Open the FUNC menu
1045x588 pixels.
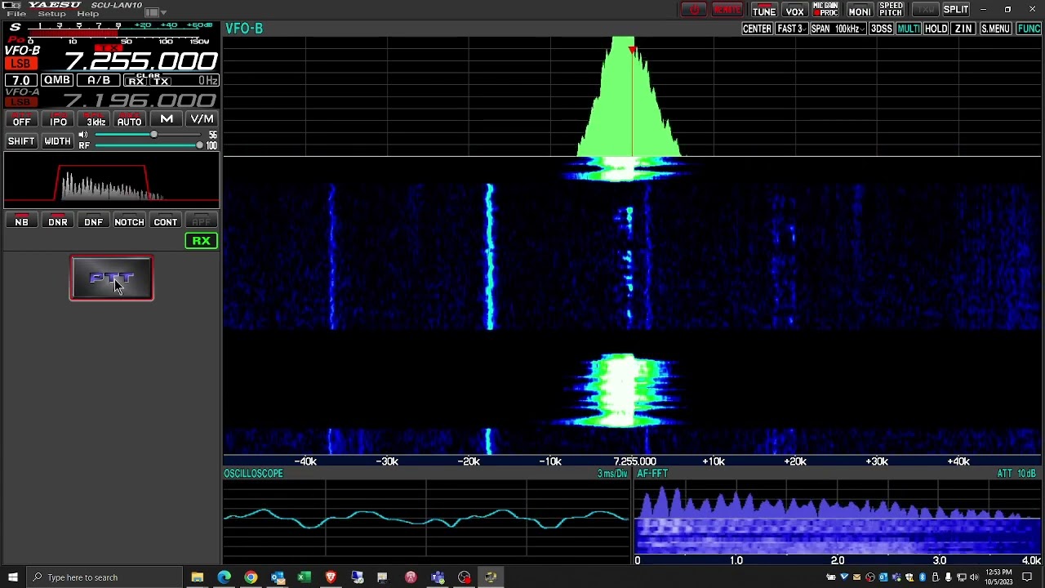[1029, 29]
